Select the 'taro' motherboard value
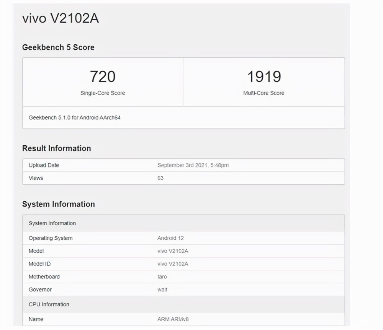Image resolution: width=383 pixels, height=330 pixels. click(162, 277)
